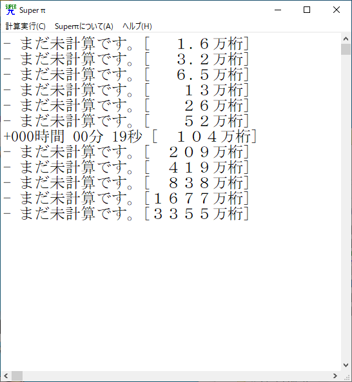Select the 3355万桁 result row

click(126, 214)
